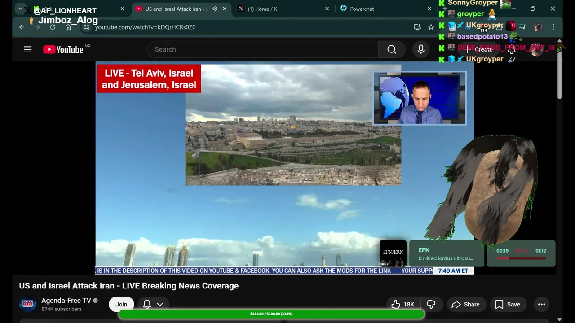This screenshot has width=575, height=323.
Task: Click the green $118.00 / $100.00 goal bar
Action: (x=271, y=314)
